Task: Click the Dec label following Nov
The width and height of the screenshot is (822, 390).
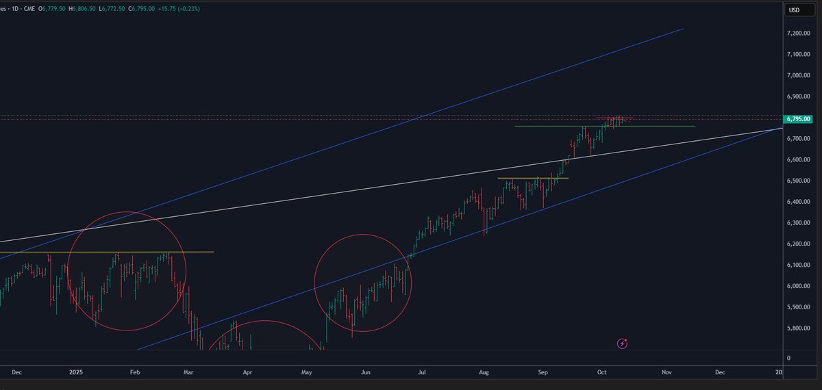Action: pyautogui.click(x=720, y=372)
